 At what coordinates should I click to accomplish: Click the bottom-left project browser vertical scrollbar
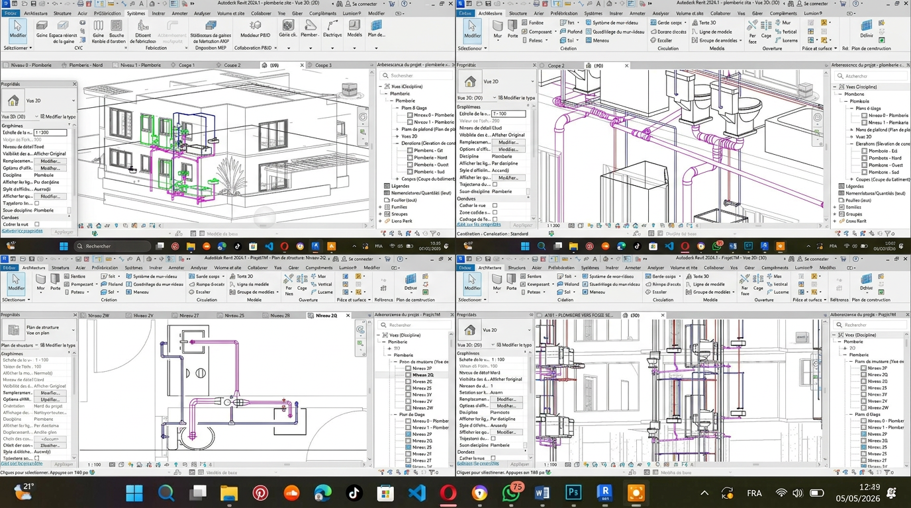tap(452, 398)
